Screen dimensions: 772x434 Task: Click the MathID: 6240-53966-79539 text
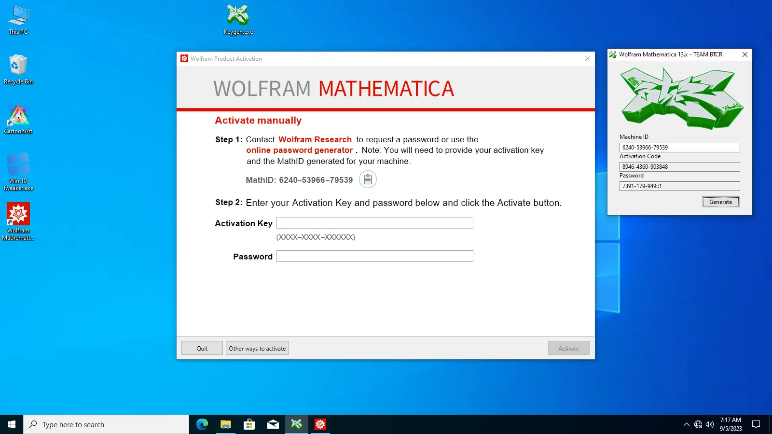(299, 180)
